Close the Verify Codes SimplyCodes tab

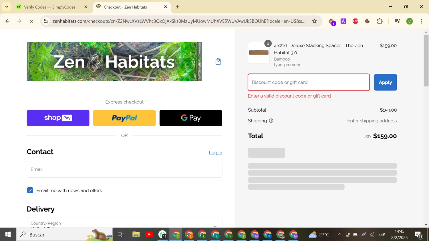[x=86, y=7]
